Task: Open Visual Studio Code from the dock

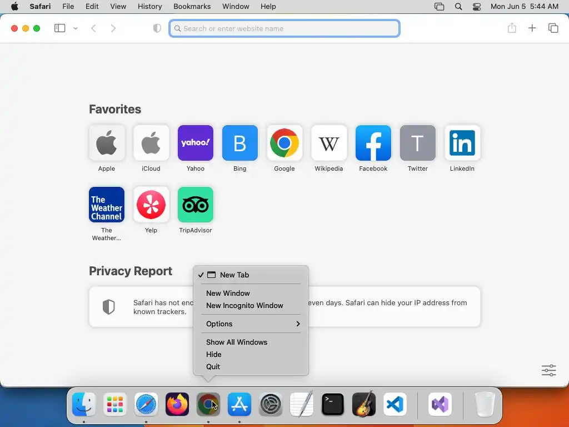Action: (395, 404)
